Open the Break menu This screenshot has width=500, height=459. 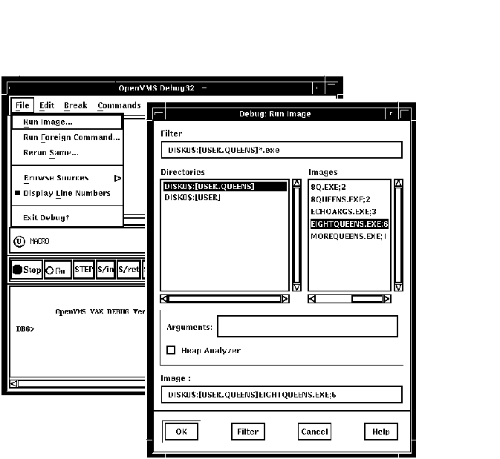coord(75,106)
